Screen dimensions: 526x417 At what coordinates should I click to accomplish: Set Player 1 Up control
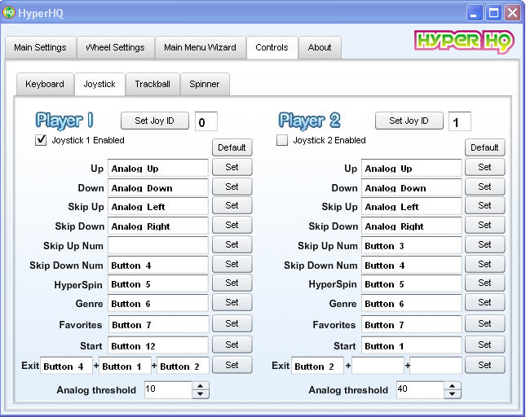pyautogui.click(x=232, y=167)
